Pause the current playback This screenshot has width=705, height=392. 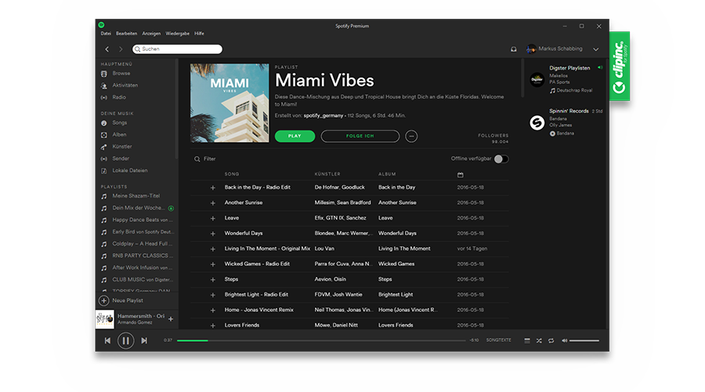coord(126,341)
